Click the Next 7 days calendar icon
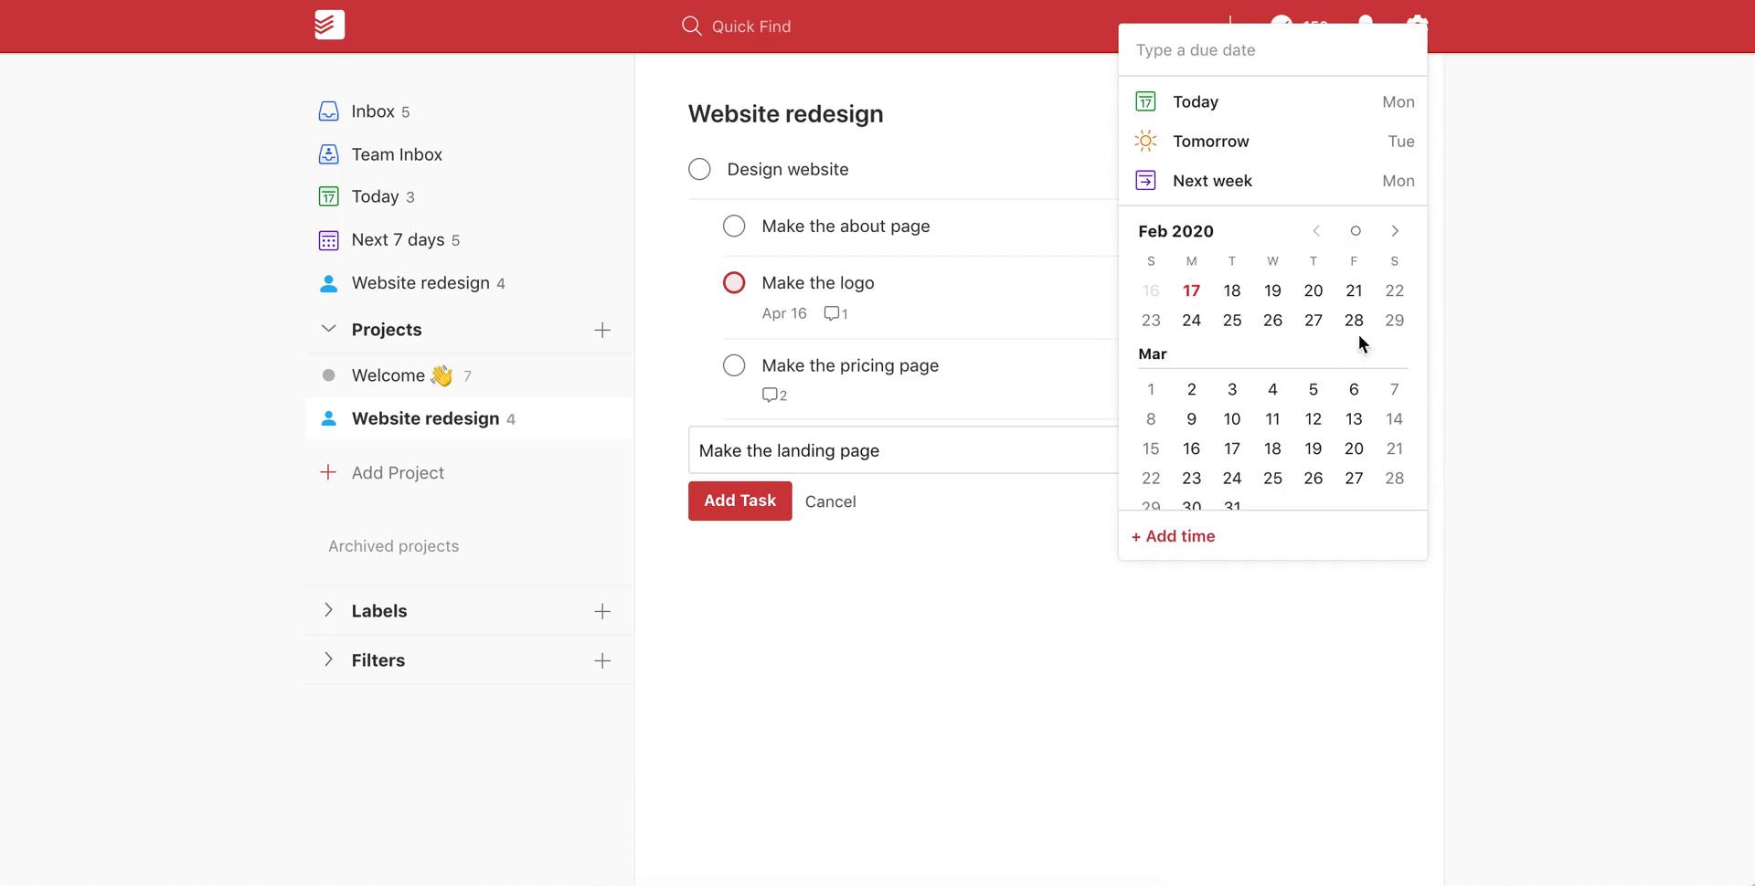Screen dimensions: 1755x886 (328, 239)
